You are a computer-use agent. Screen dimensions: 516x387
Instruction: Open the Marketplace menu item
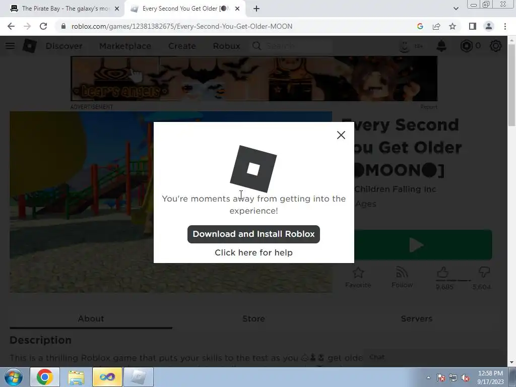point(125,46)
